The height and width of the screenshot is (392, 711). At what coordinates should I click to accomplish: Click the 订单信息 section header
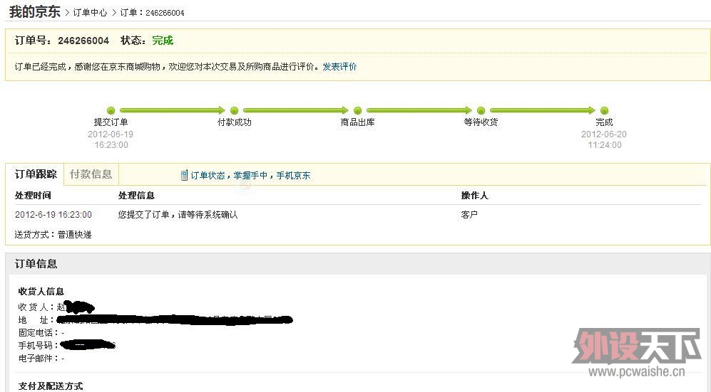(36, 264)
